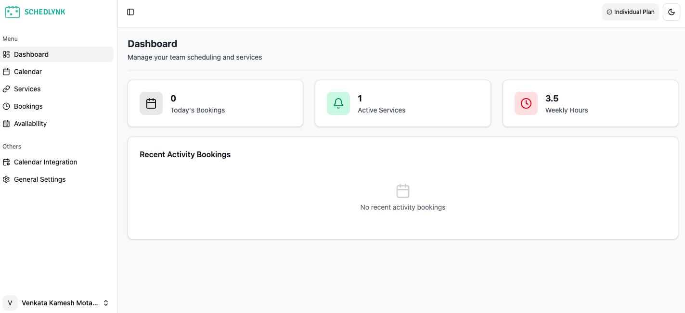The height and width of the screenshot is (313, 685).
Task: Expand the user account menu chevron
Action: [105, 303]
